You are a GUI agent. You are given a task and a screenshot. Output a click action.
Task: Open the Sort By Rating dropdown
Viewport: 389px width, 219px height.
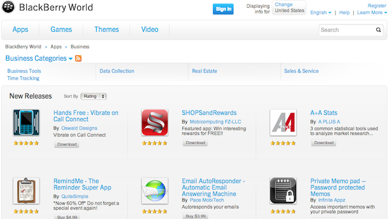(x=94, y=96)
